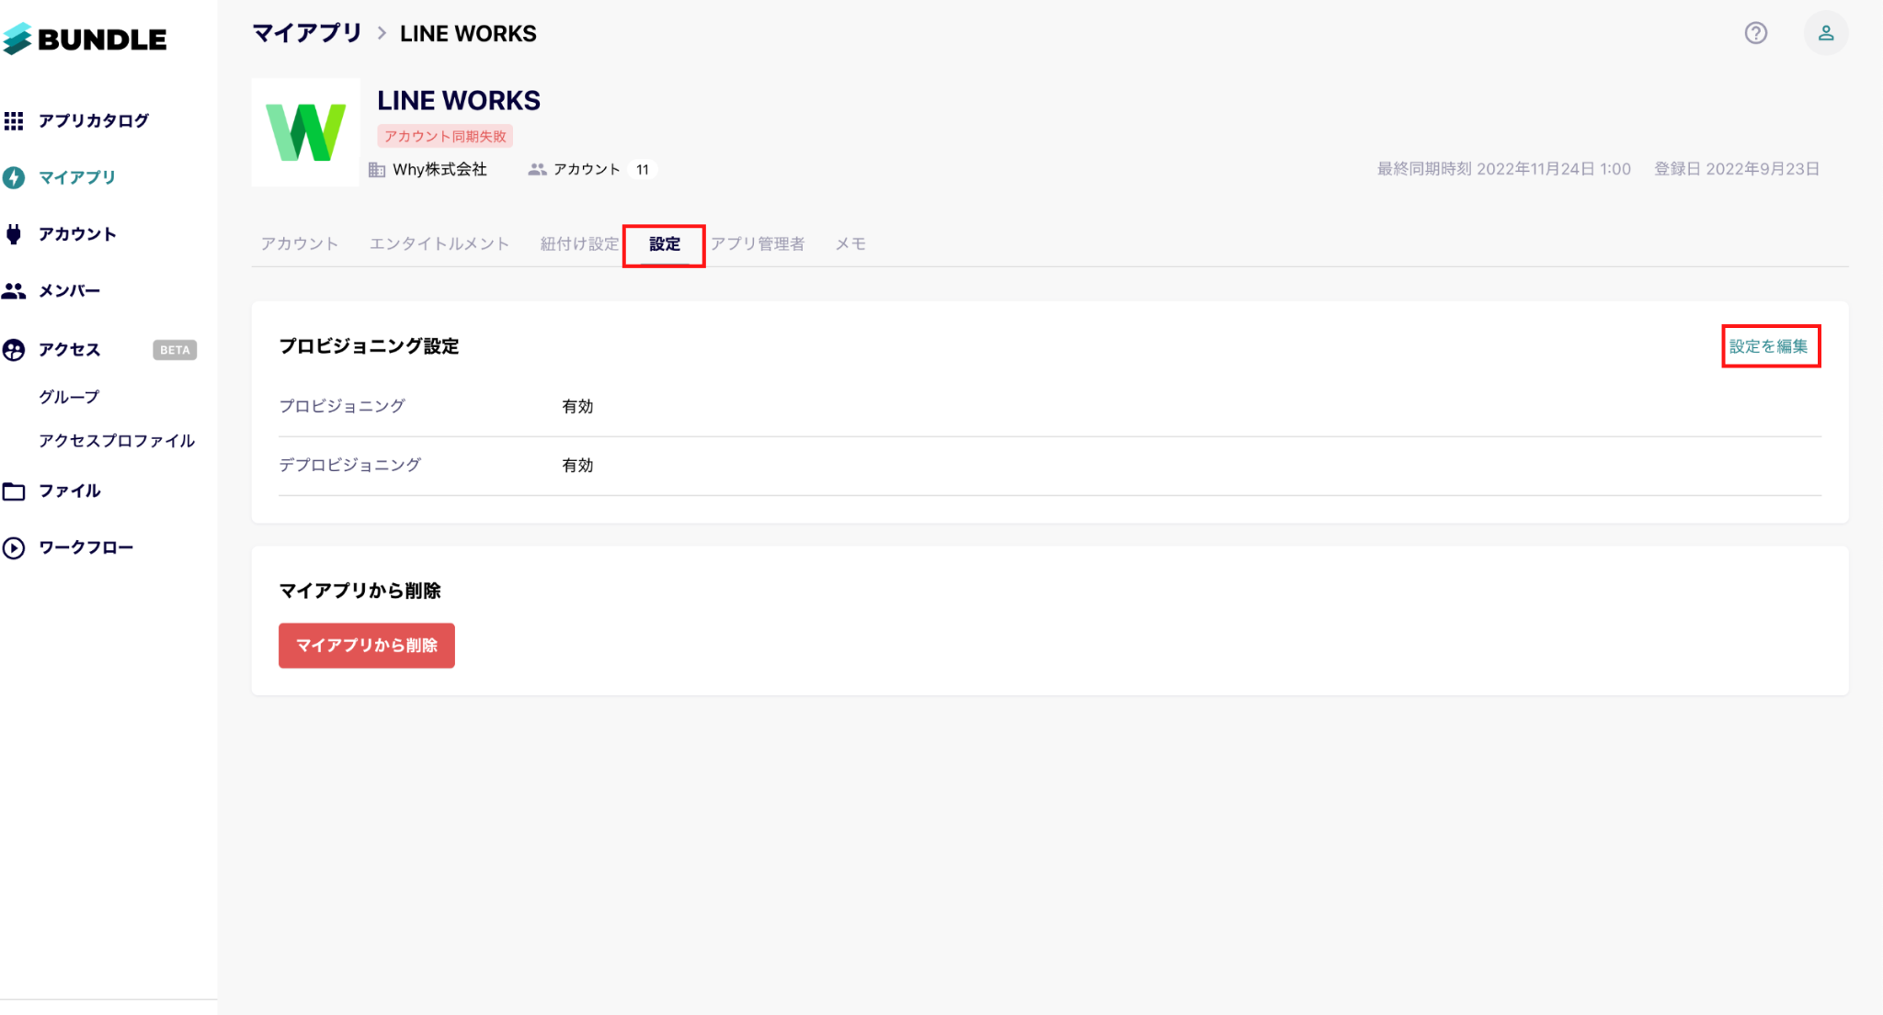Click the red マイアプリから削除 button
Image resolution: width=1883 pixels, height=1015 pixels.
coord(367,646)
